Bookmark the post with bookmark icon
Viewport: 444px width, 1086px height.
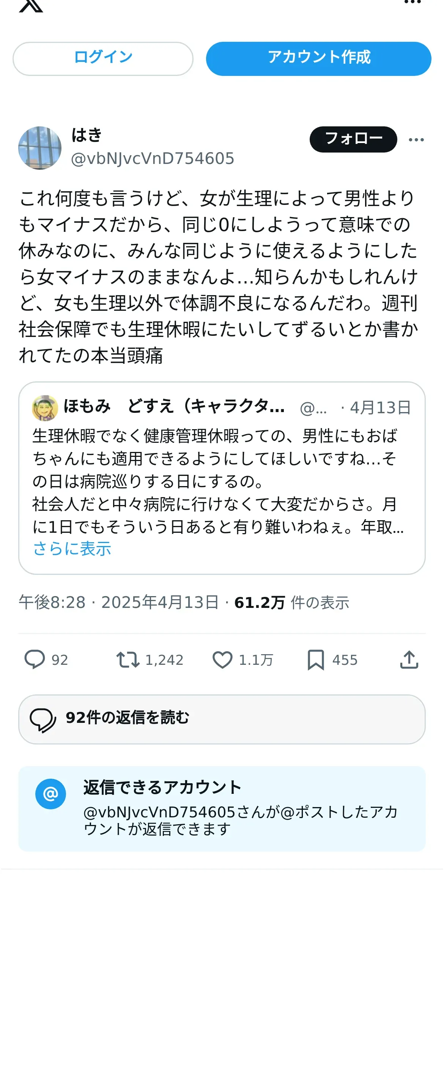coord(315,660)
